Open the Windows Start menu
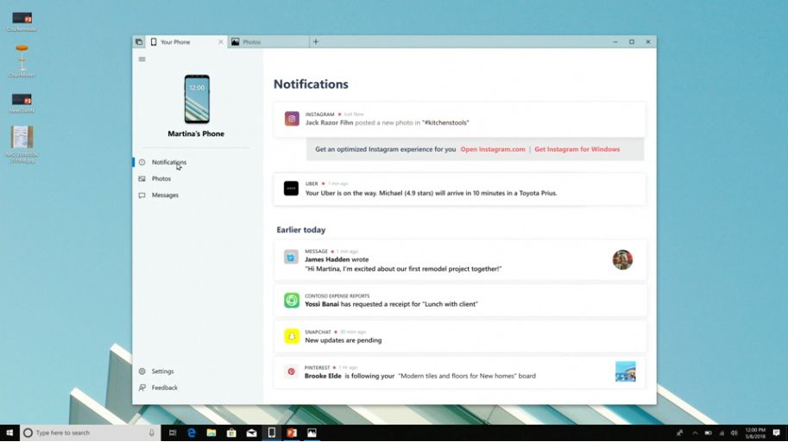788x442 pixels. [9, 433]
